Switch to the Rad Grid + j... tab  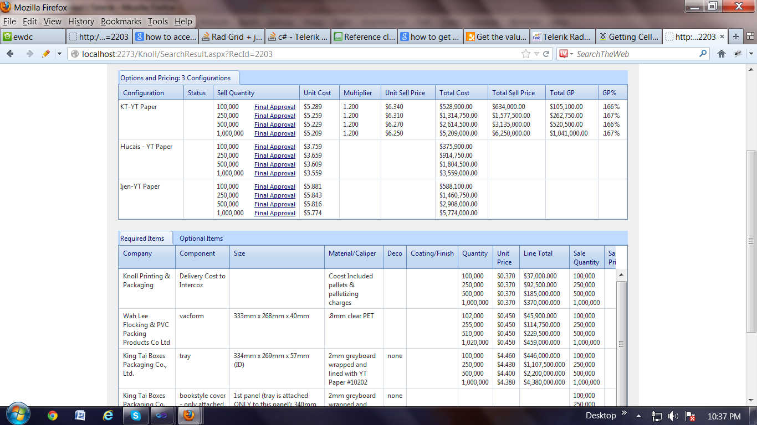[x=231, y=37]
